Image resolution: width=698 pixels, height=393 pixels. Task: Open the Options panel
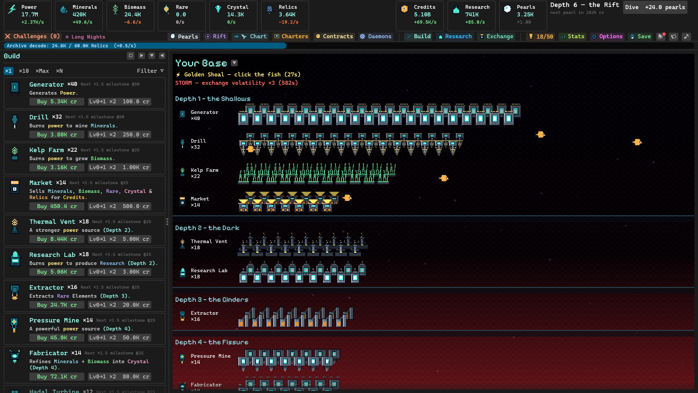tap(607, 36)
